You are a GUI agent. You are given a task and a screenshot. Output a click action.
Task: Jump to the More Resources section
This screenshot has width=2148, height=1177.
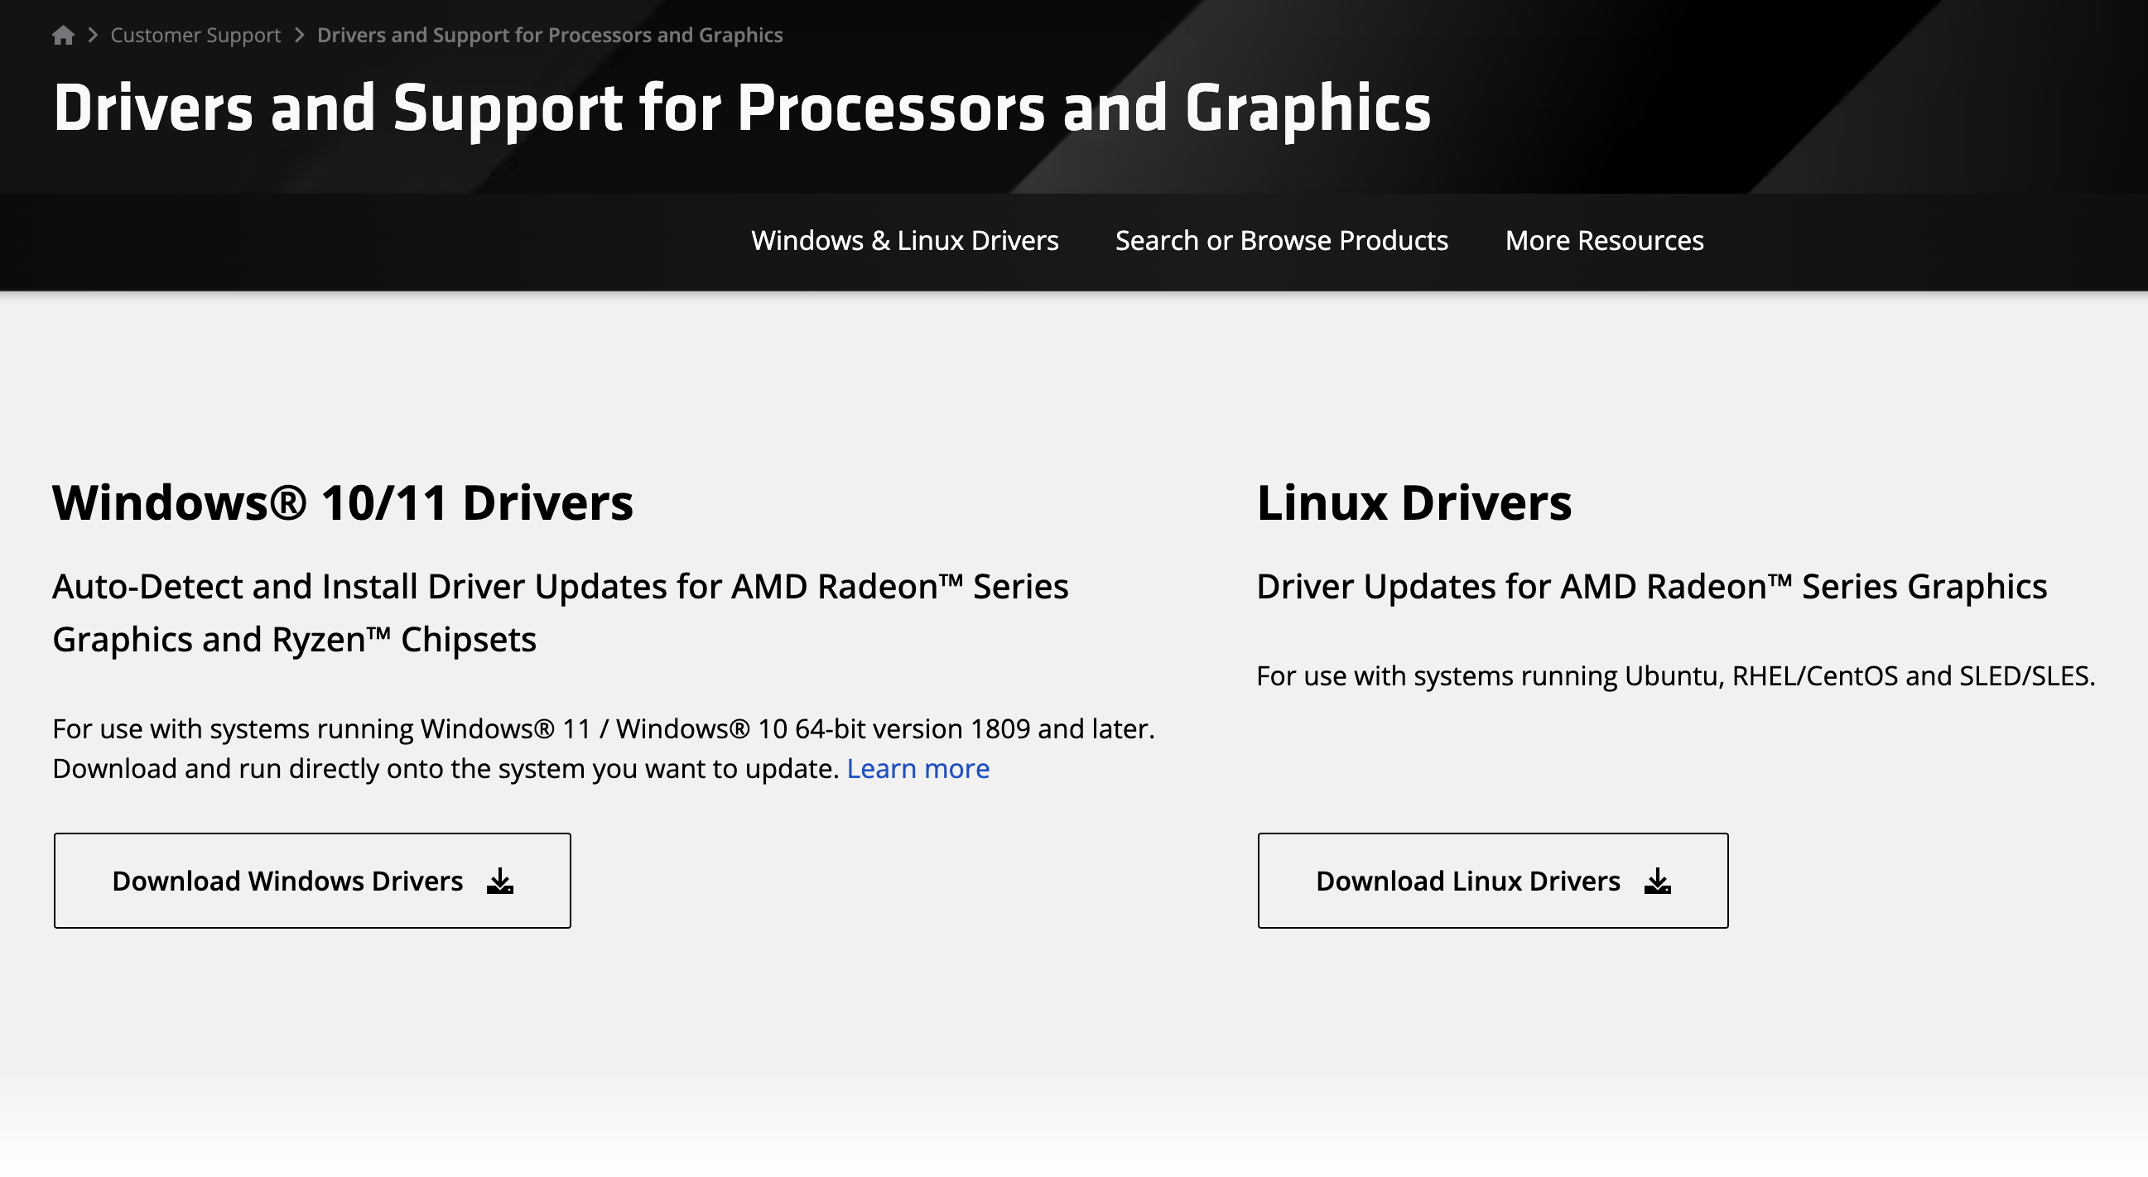(x=1604, y=241)
